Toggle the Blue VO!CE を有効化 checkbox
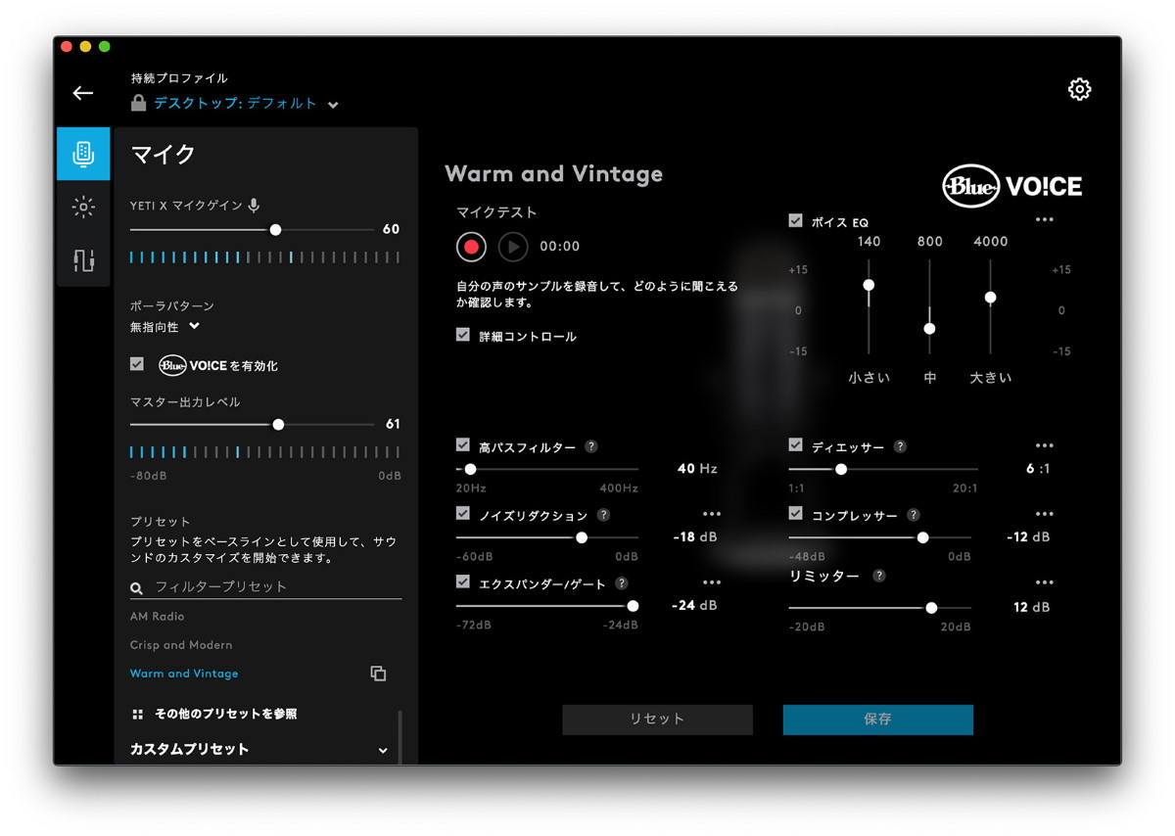Image resolution: width=1175 pixels, height=836 pixels. tap(137, 364)
